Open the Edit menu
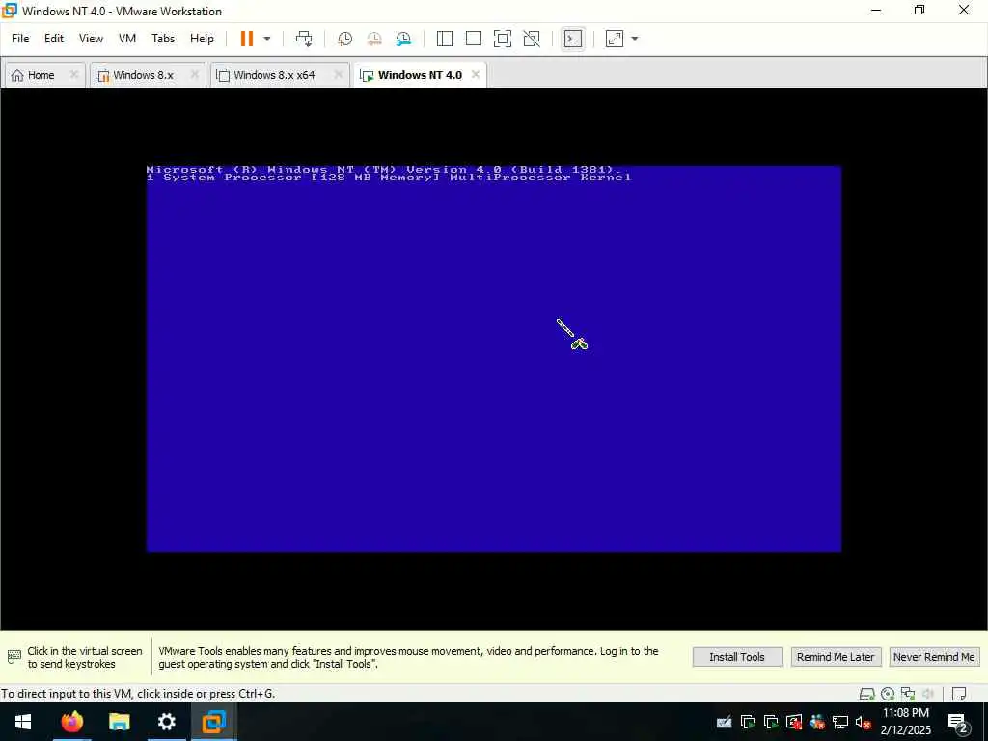Viewport: 988px width, 741px height. pos(54,39)
